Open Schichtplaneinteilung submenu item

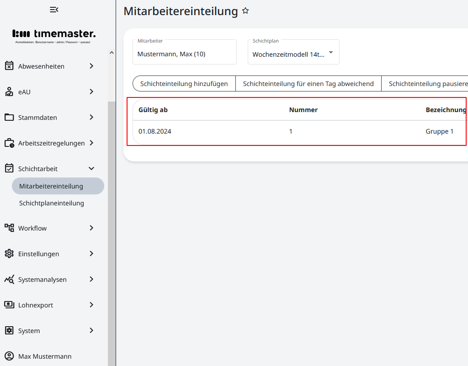(x=52, y=203)
